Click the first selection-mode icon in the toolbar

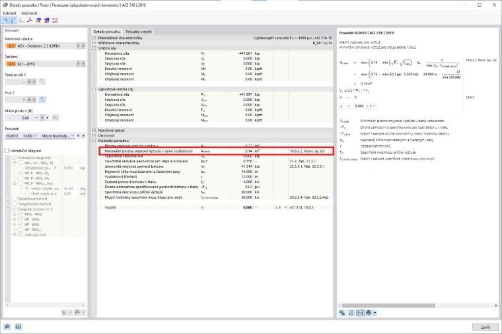(x=5, y=20)
